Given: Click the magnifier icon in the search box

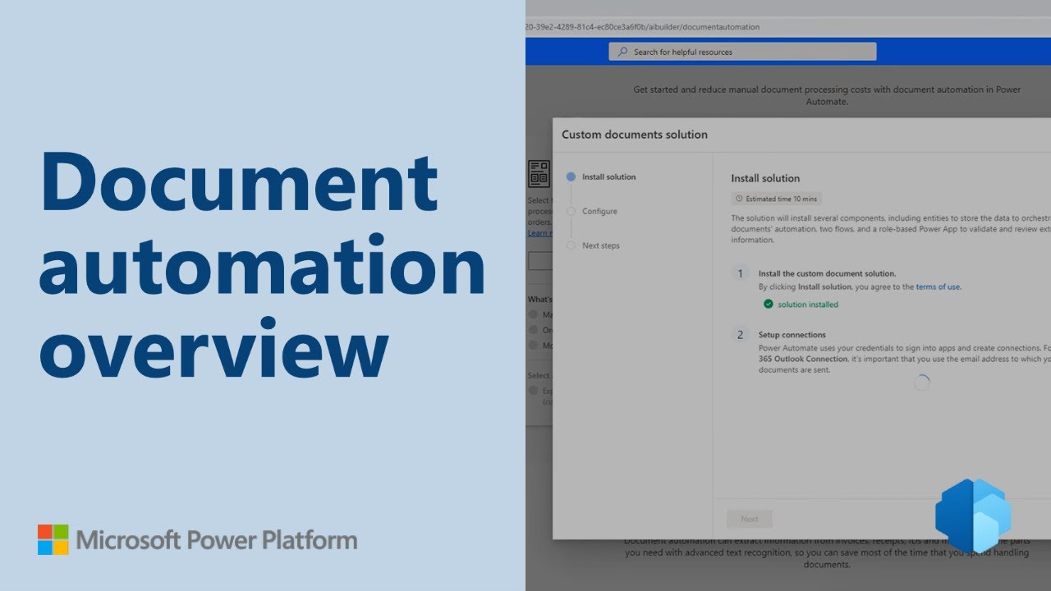Looking at the screenshot, I should [622, 52].
